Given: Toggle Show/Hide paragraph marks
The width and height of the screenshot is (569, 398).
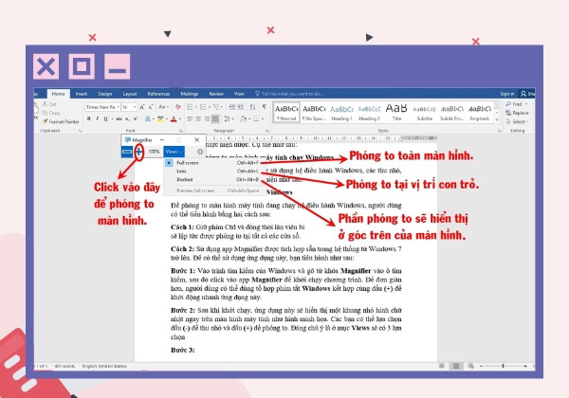Looking at the screenshot, I should point(265,107).
